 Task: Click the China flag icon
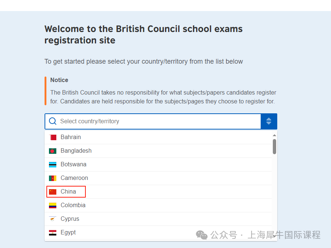(53, 192)
